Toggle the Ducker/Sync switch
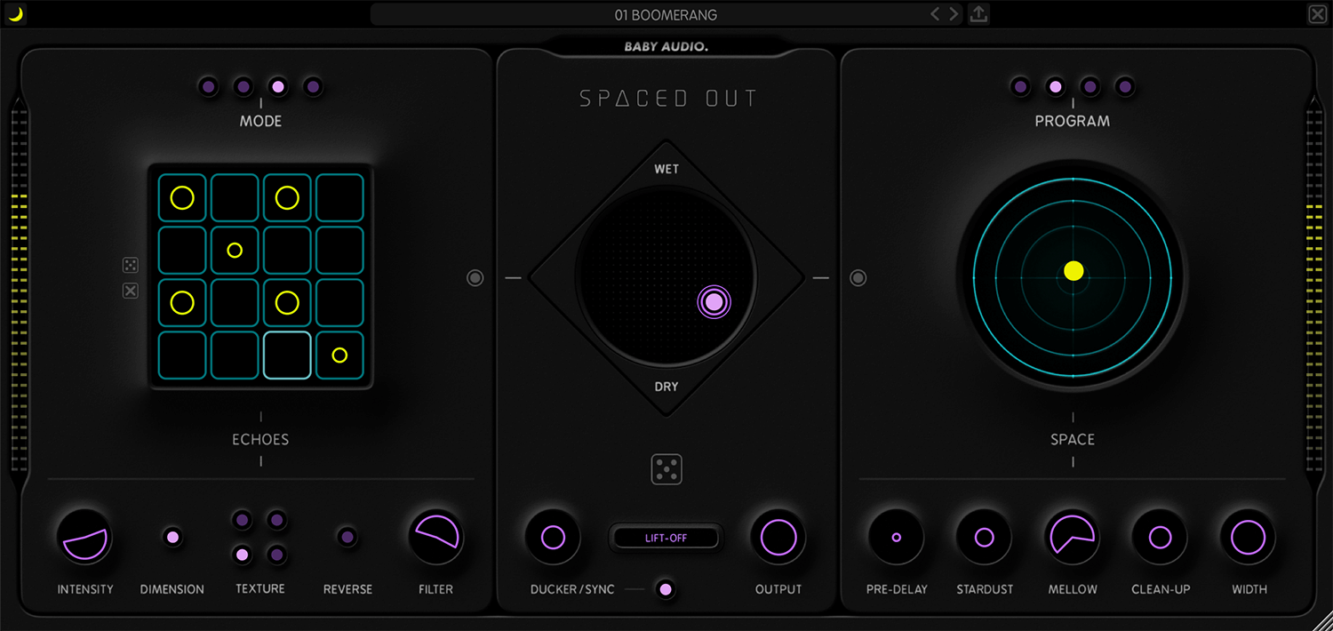 (x=665, y=589)
